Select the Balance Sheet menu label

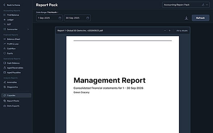pyautogui.click(x=14, y=39)
